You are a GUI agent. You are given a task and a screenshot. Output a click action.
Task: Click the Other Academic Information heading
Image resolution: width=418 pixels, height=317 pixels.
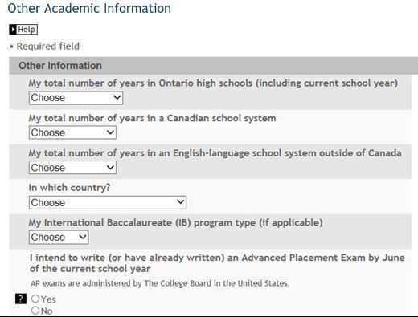click(x=89, y=9)
